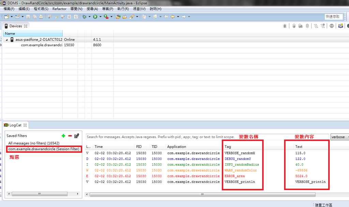
Task: Add a new logcat filter with green plus
Action: [63, 136]
